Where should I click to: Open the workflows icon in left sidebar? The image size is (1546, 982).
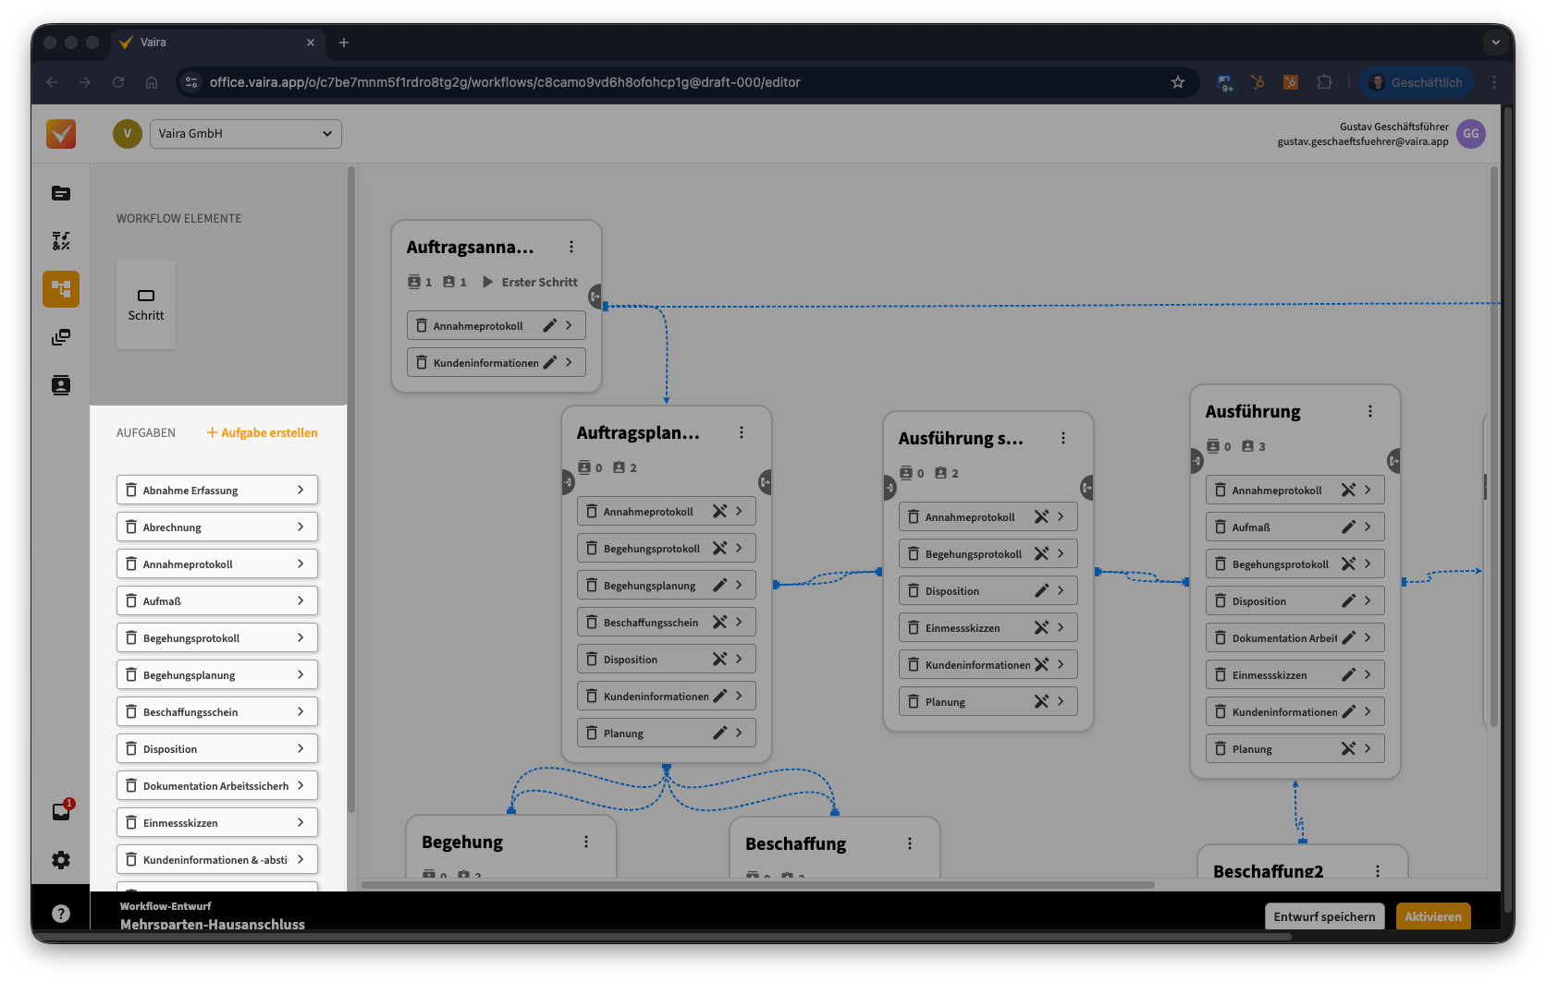pos(61,289)
